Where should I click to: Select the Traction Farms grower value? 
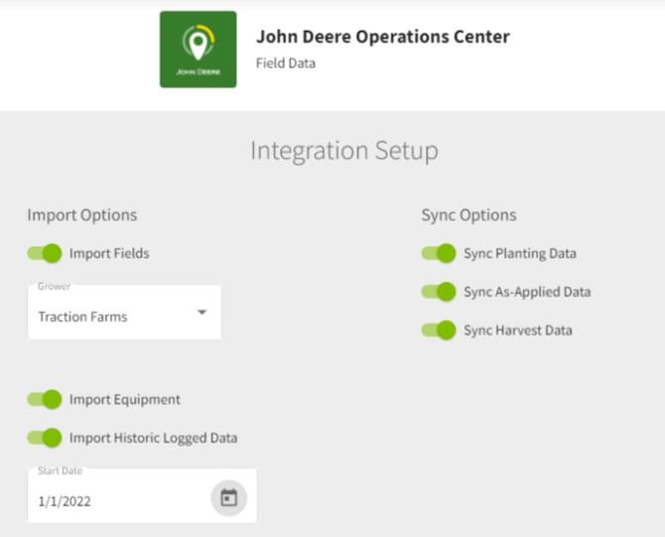pos(83,317)
